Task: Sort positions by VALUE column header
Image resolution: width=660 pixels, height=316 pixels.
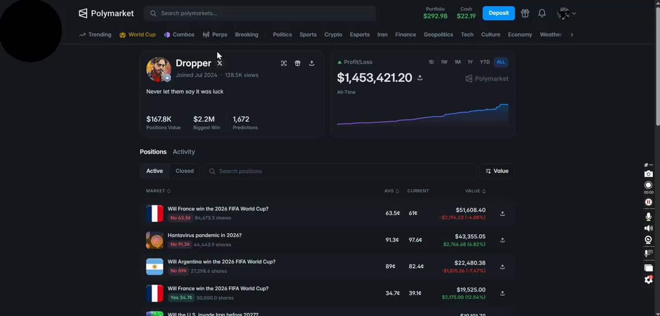Action: pos(476,191)
